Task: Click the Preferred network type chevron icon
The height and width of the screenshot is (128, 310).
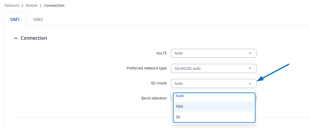Action: coord(250,68)
